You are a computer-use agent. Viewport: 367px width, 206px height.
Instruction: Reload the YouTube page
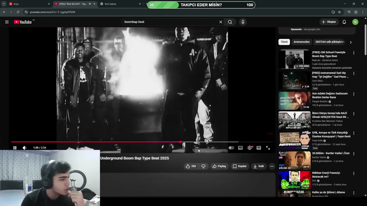pyautogui.click(x=18, y=12)
